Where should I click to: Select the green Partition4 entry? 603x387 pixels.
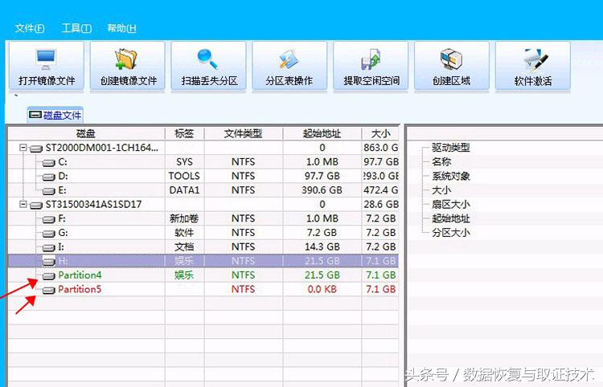tap(203, 275)
